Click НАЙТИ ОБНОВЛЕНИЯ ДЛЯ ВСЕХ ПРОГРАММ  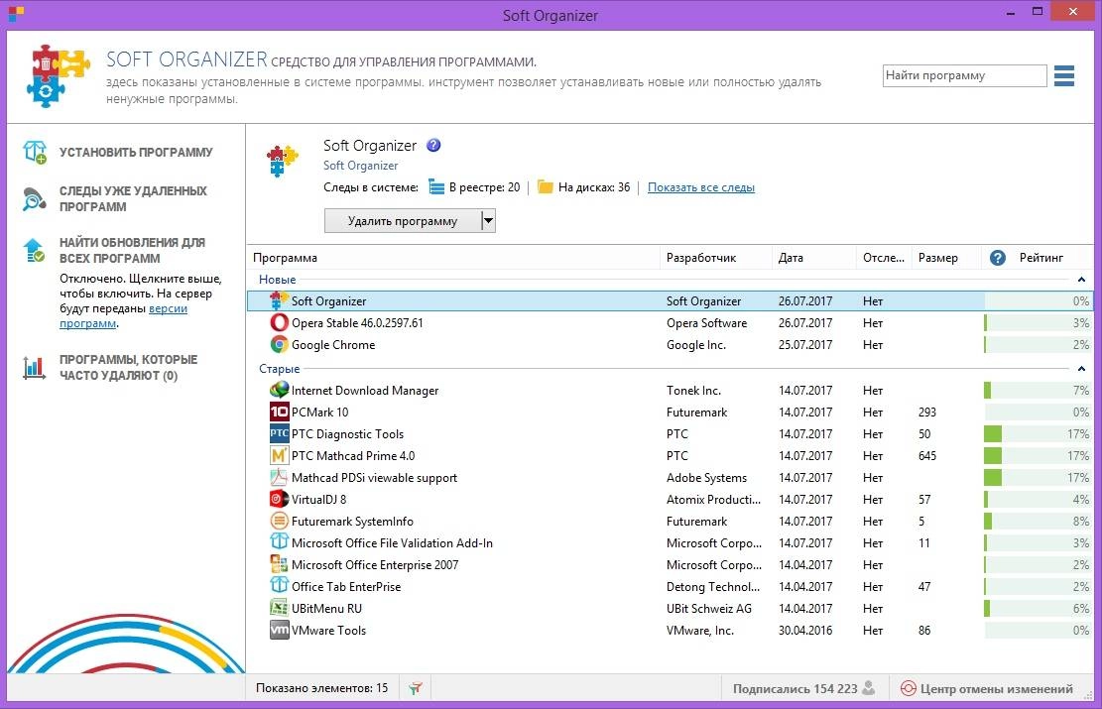[132, 250]
